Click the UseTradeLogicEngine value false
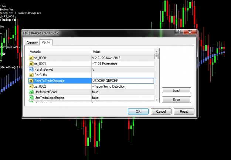231x160 pixels. (x=95, y=98)
